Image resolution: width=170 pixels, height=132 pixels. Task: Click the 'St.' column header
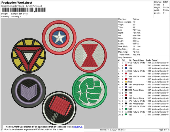[x=131, y=60]
